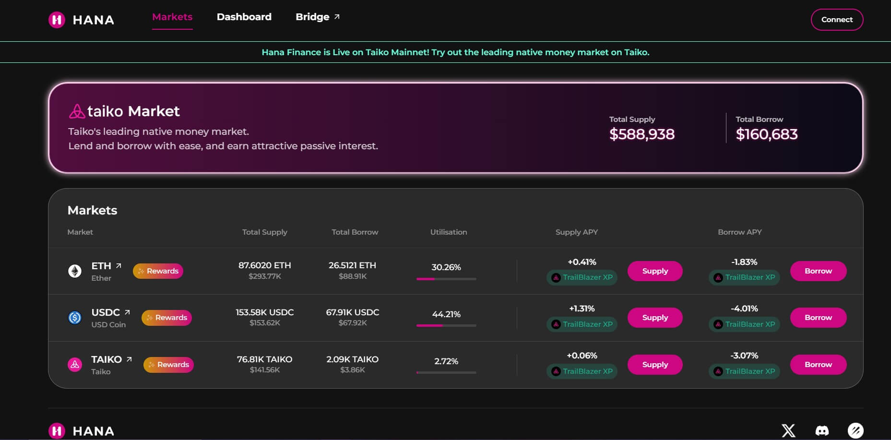Image resolution: width=891 pixels, height=440 pixels.
Task: Click the Taiko token icon in TAIKO row
Action: 75,365
